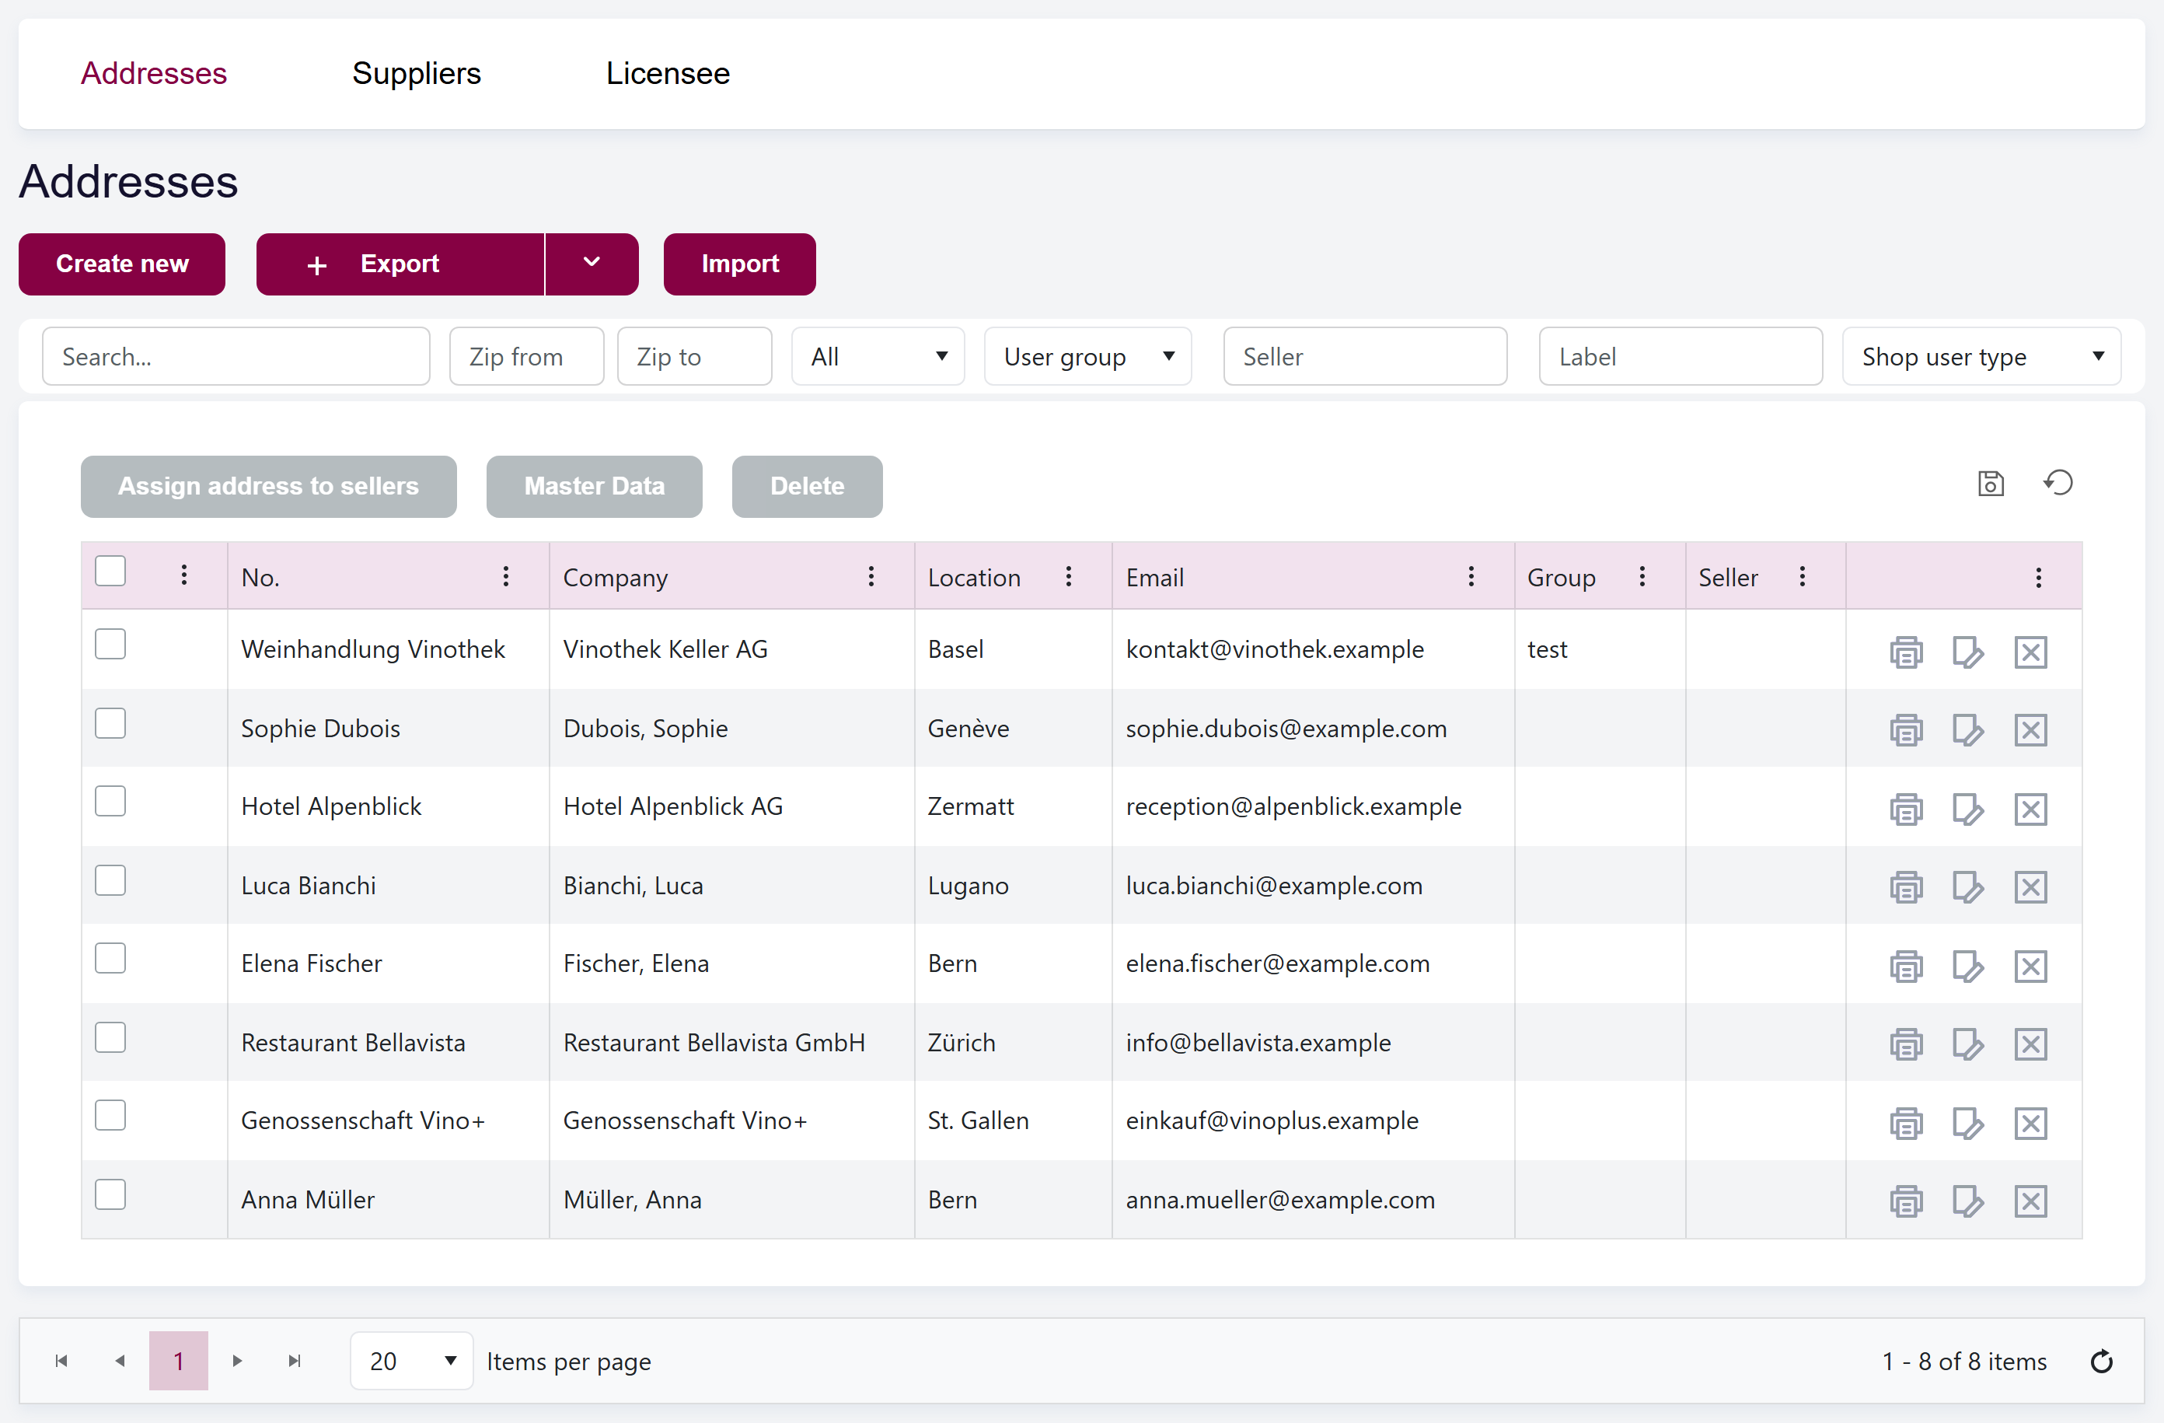Viewport: 2164px width, 1423px height.
Task: Delete Luca Bianchi row via X icon
Action: (x=2030, y=887)
